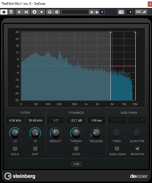The height and width of the screenshot is (183, 152).
Task: Open the QC quick controls button
Action: coord(138,12)
